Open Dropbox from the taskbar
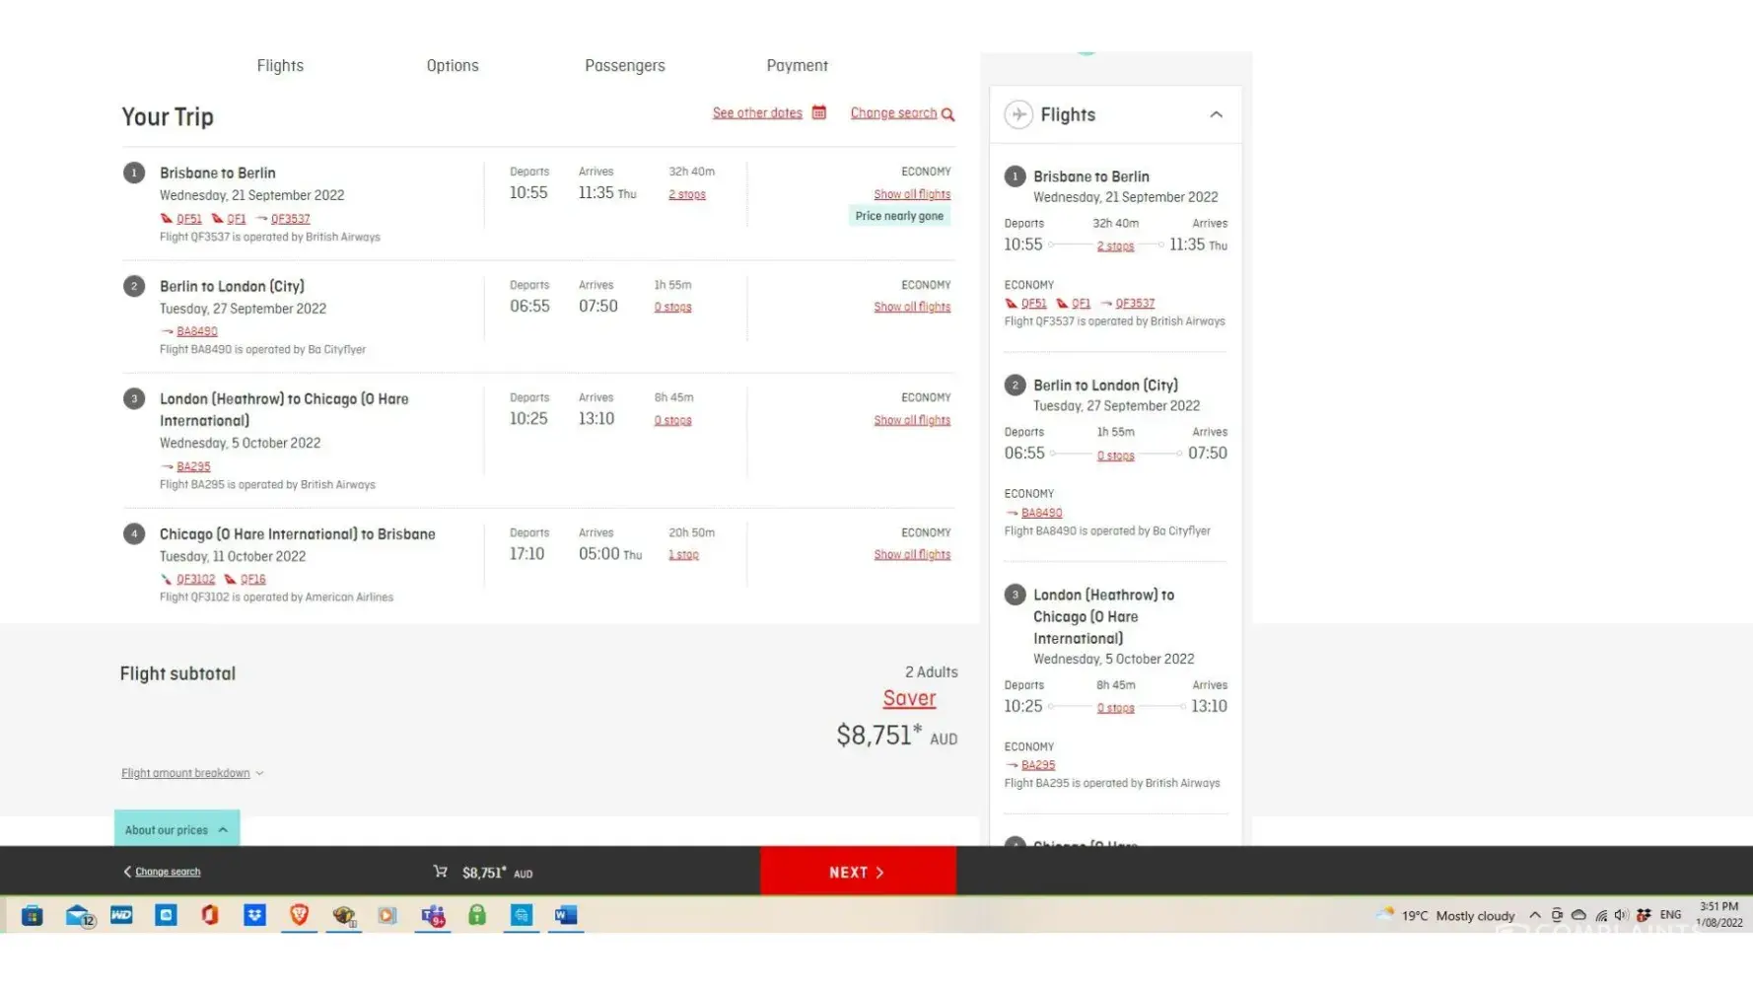 click(254, 916)
